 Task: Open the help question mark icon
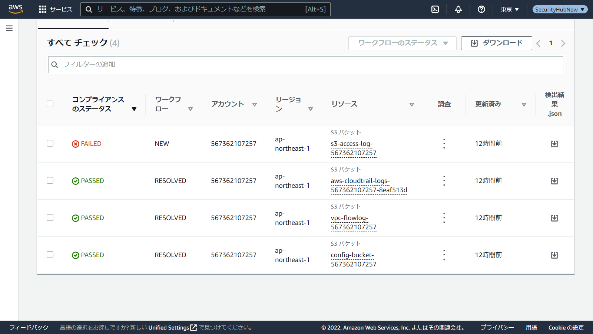tap(481, 9)
